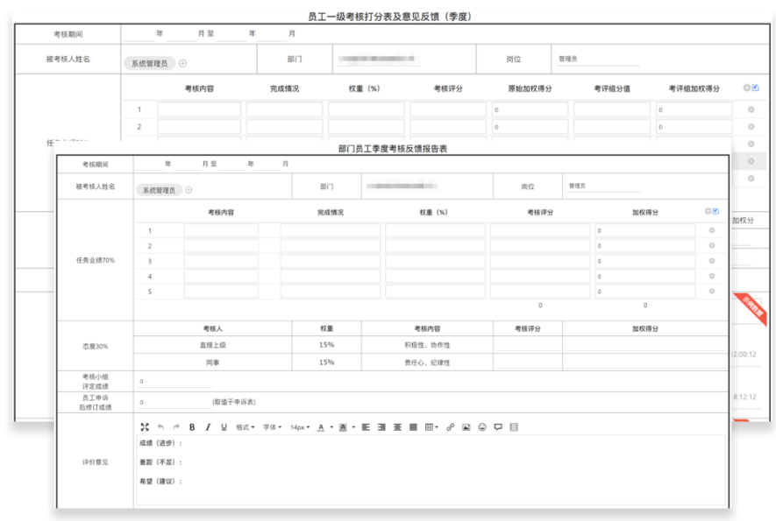Image resolution: width=776 pixels, height=521 pixels.
Task: Click the 岗位 field showing 管理员 in the front form
Action: [x=604, y=186]
